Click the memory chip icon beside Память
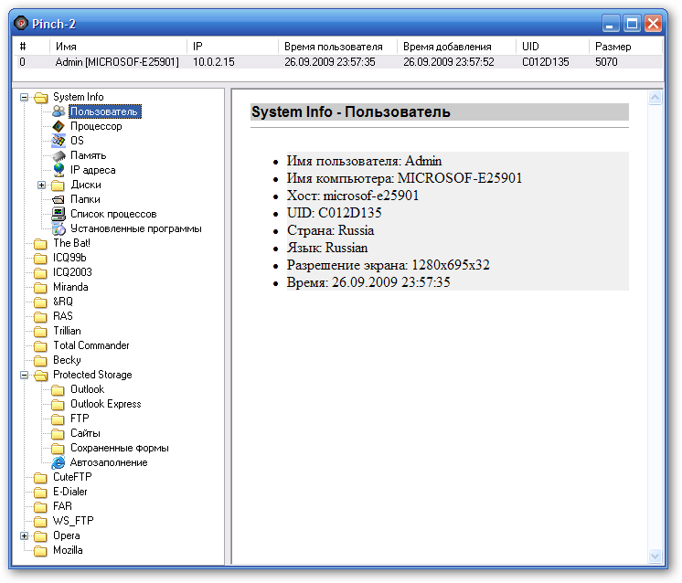This screenshot has height=583, width=682. pos(59,155)
